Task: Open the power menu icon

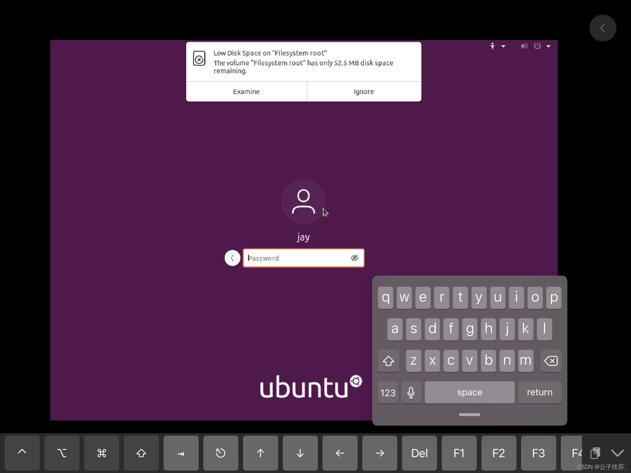Action: (537, 46)
